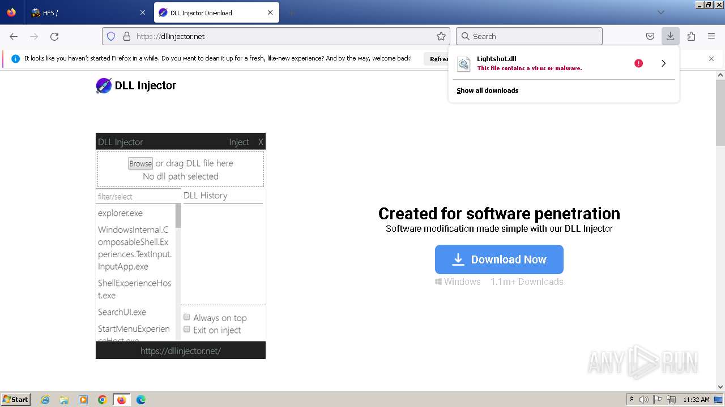
Task: Launch Chrome from the taskbar
Action: pos(103,400)
